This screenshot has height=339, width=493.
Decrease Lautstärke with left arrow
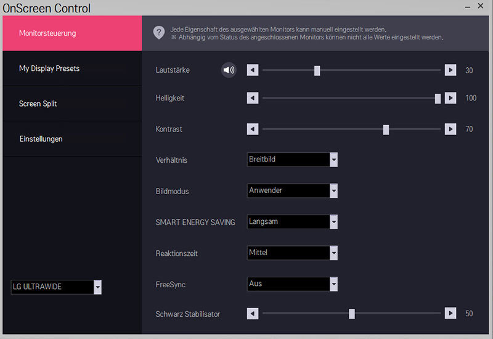tap(253, 70)
